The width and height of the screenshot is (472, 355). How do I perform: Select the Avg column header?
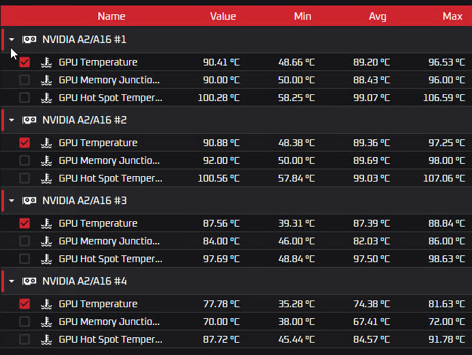coord(377,16)
